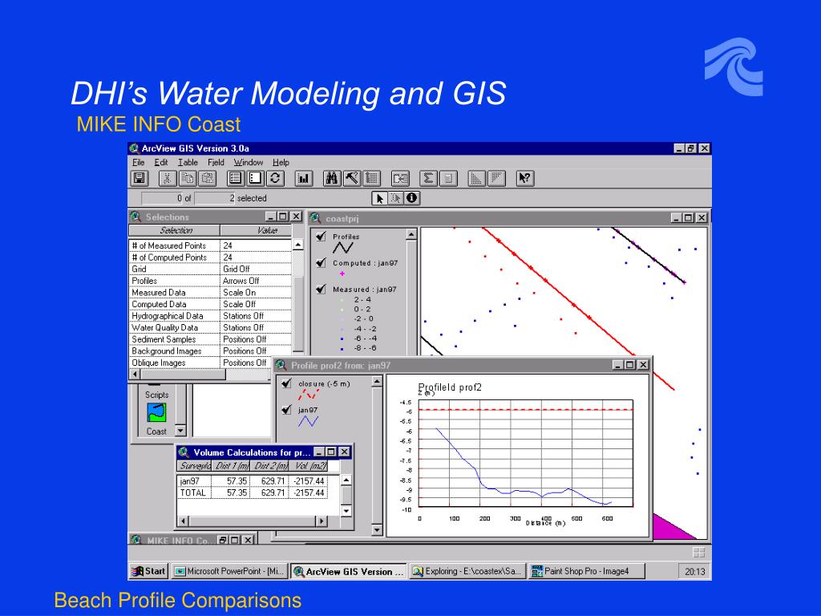Click scroll-up arrow in coastprj legend

pyautogui.click(x=411, y=235)
